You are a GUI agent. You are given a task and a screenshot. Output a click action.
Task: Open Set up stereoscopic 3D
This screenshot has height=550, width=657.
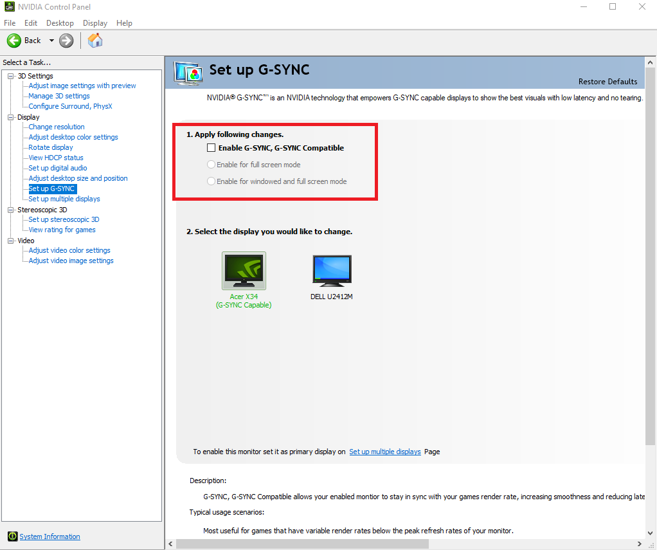tap(64, 219)
